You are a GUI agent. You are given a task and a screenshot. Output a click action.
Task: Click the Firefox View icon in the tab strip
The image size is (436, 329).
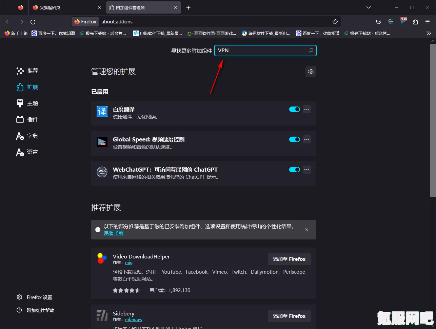[x=21, y=7]
